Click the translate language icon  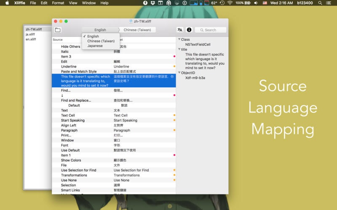point(180,30)
